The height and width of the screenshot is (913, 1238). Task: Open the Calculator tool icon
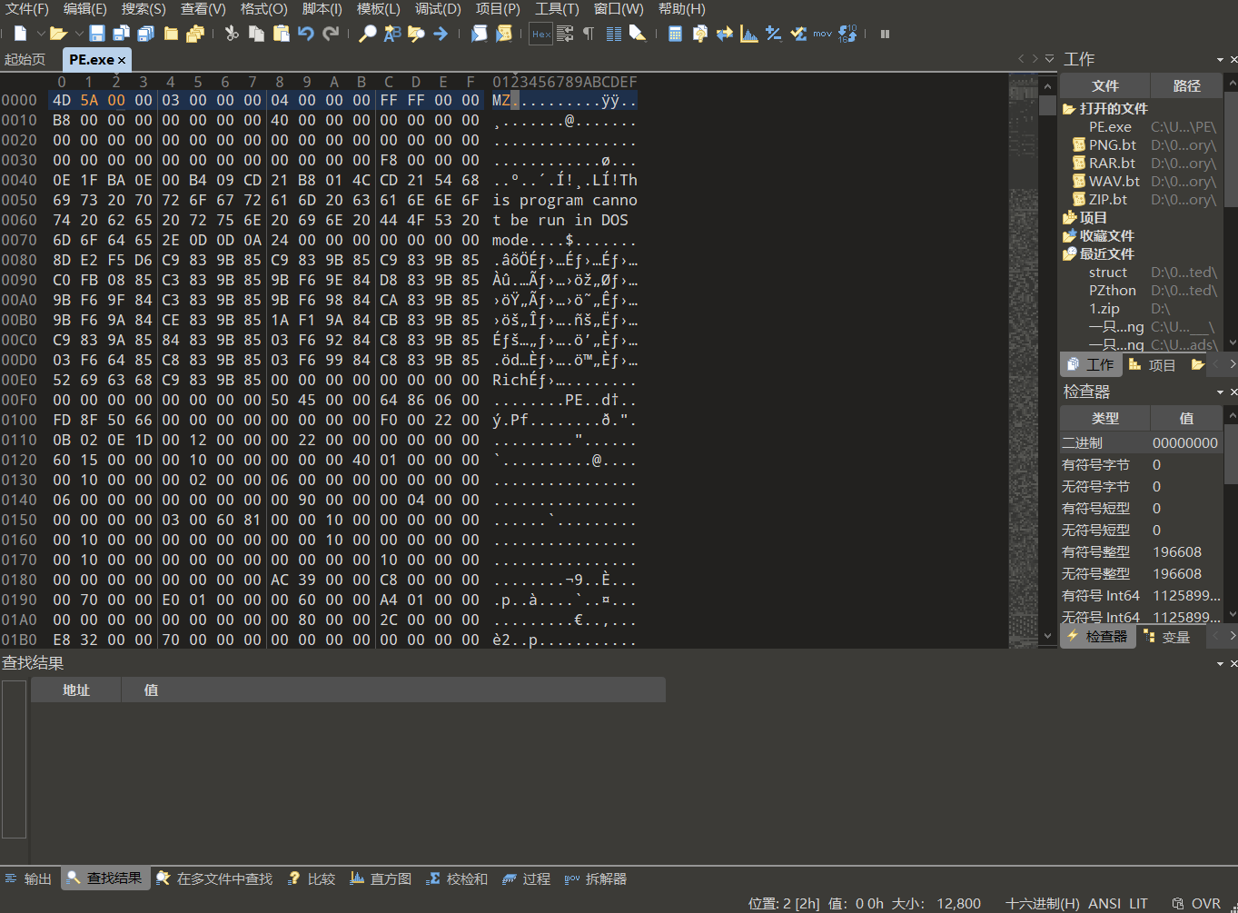675,34
